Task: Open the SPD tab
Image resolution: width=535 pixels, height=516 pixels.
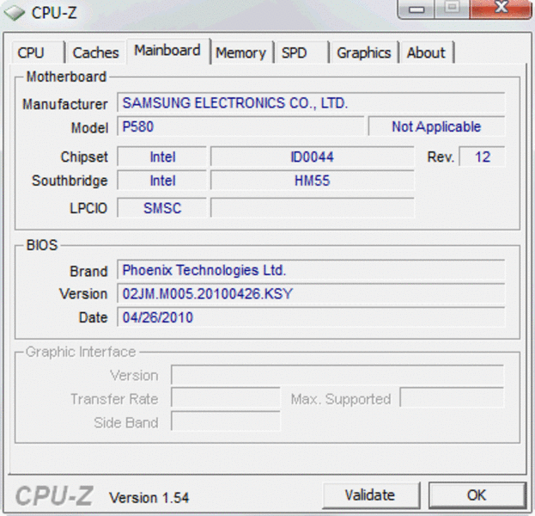Action: click(301, 52)
